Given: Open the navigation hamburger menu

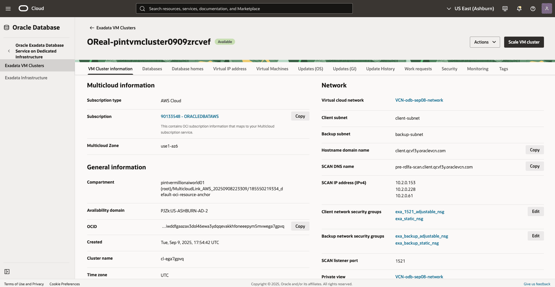Looking at the screenshot, I should point(8,8).
